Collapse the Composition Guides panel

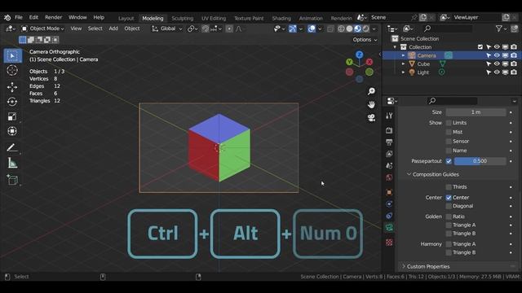409,174
